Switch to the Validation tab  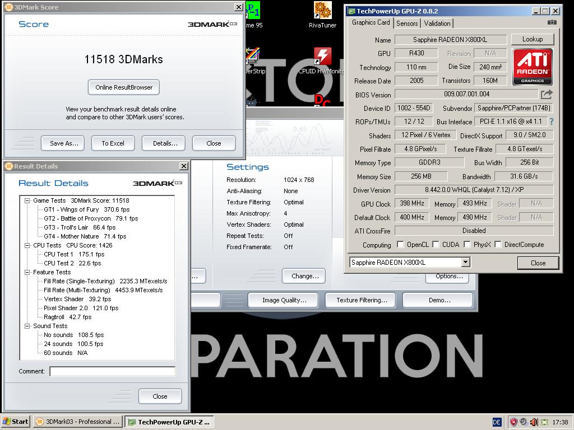tap(437, 24)
